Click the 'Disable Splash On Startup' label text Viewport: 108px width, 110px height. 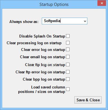[x=42, y=36]
